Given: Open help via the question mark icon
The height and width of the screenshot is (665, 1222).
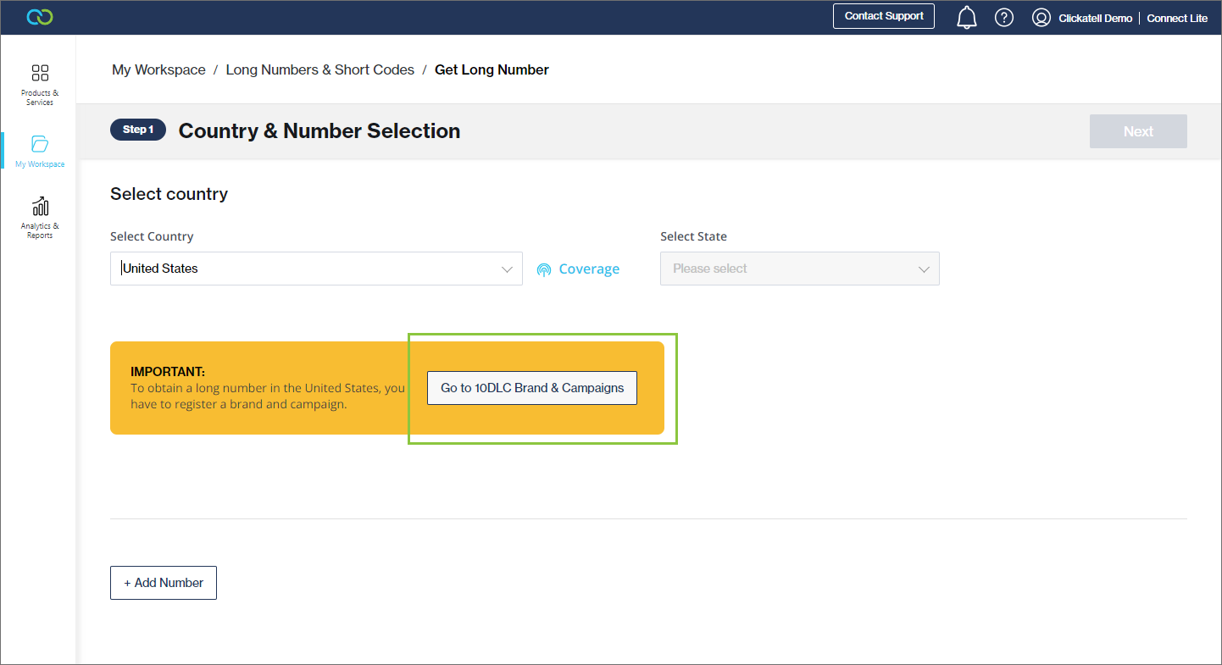Looking at the screenshot, I should coord(1004,17).
